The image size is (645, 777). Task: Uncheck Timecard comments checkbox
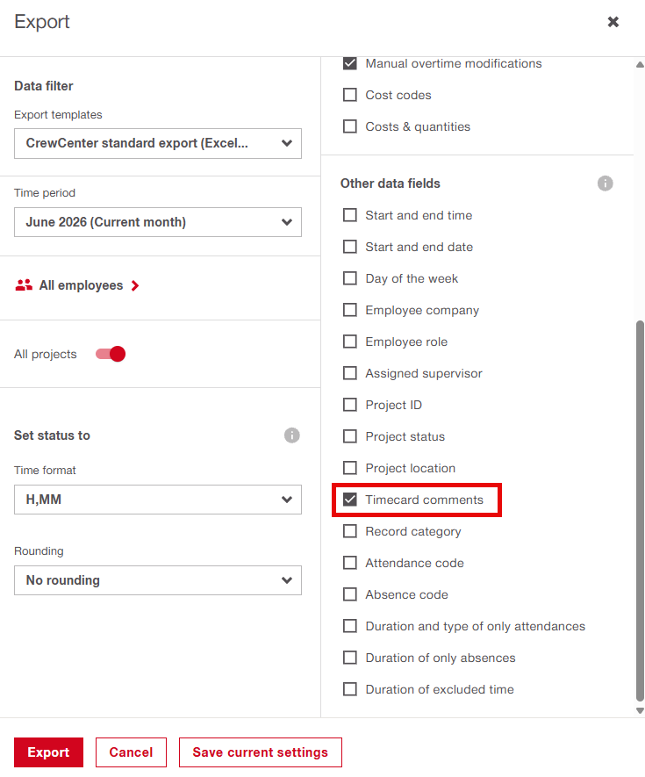[x=350, y=500]
